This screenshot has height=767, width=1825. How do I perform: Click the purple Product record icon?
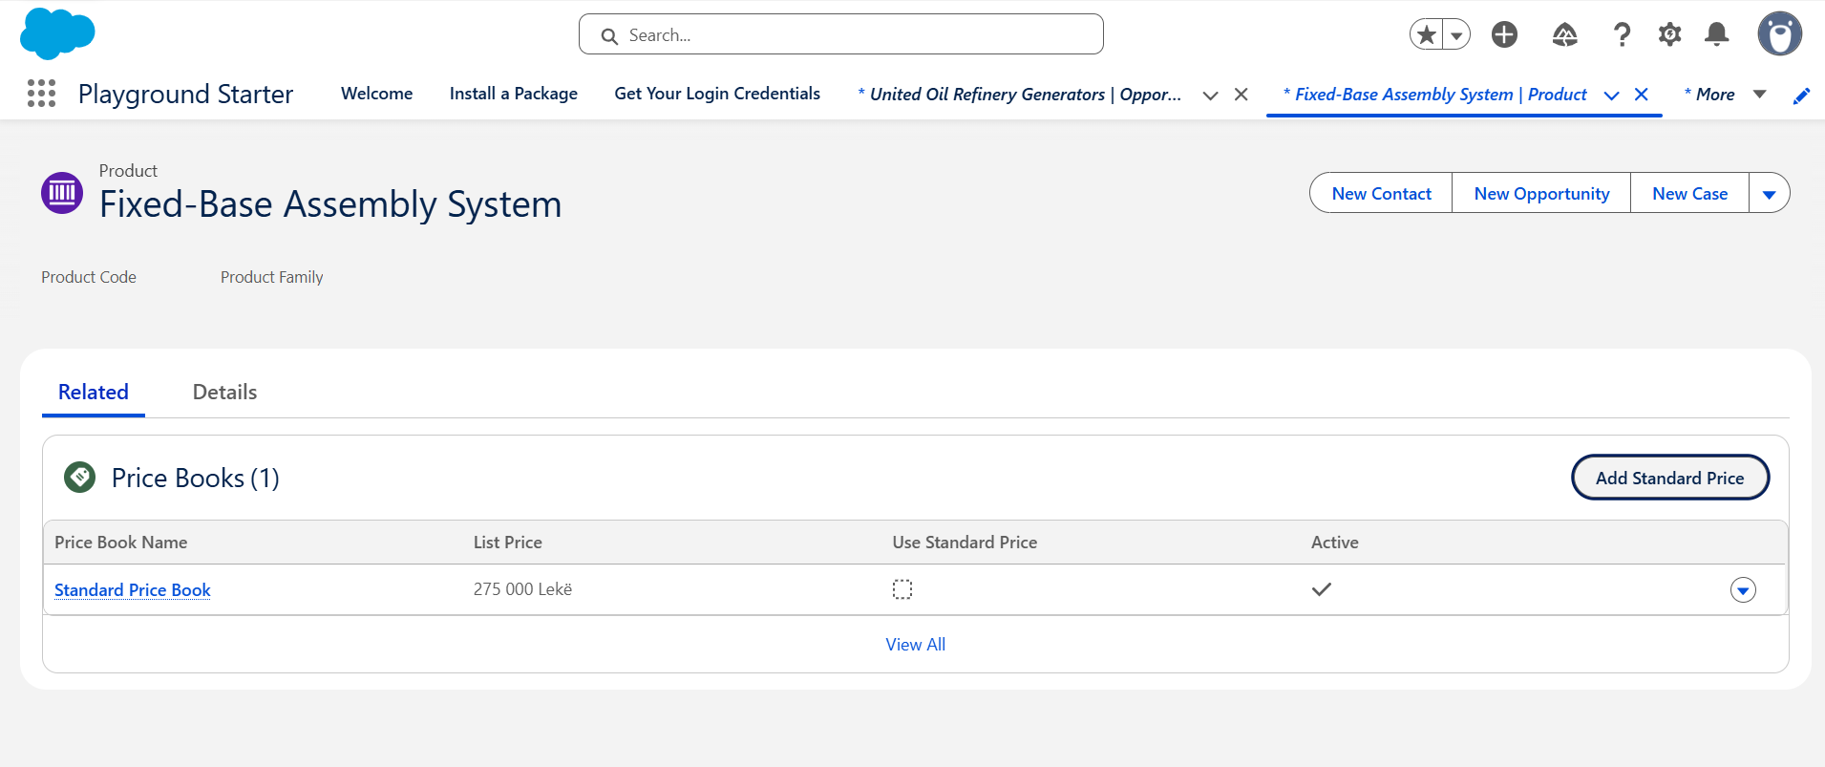(x=62, y=193)
